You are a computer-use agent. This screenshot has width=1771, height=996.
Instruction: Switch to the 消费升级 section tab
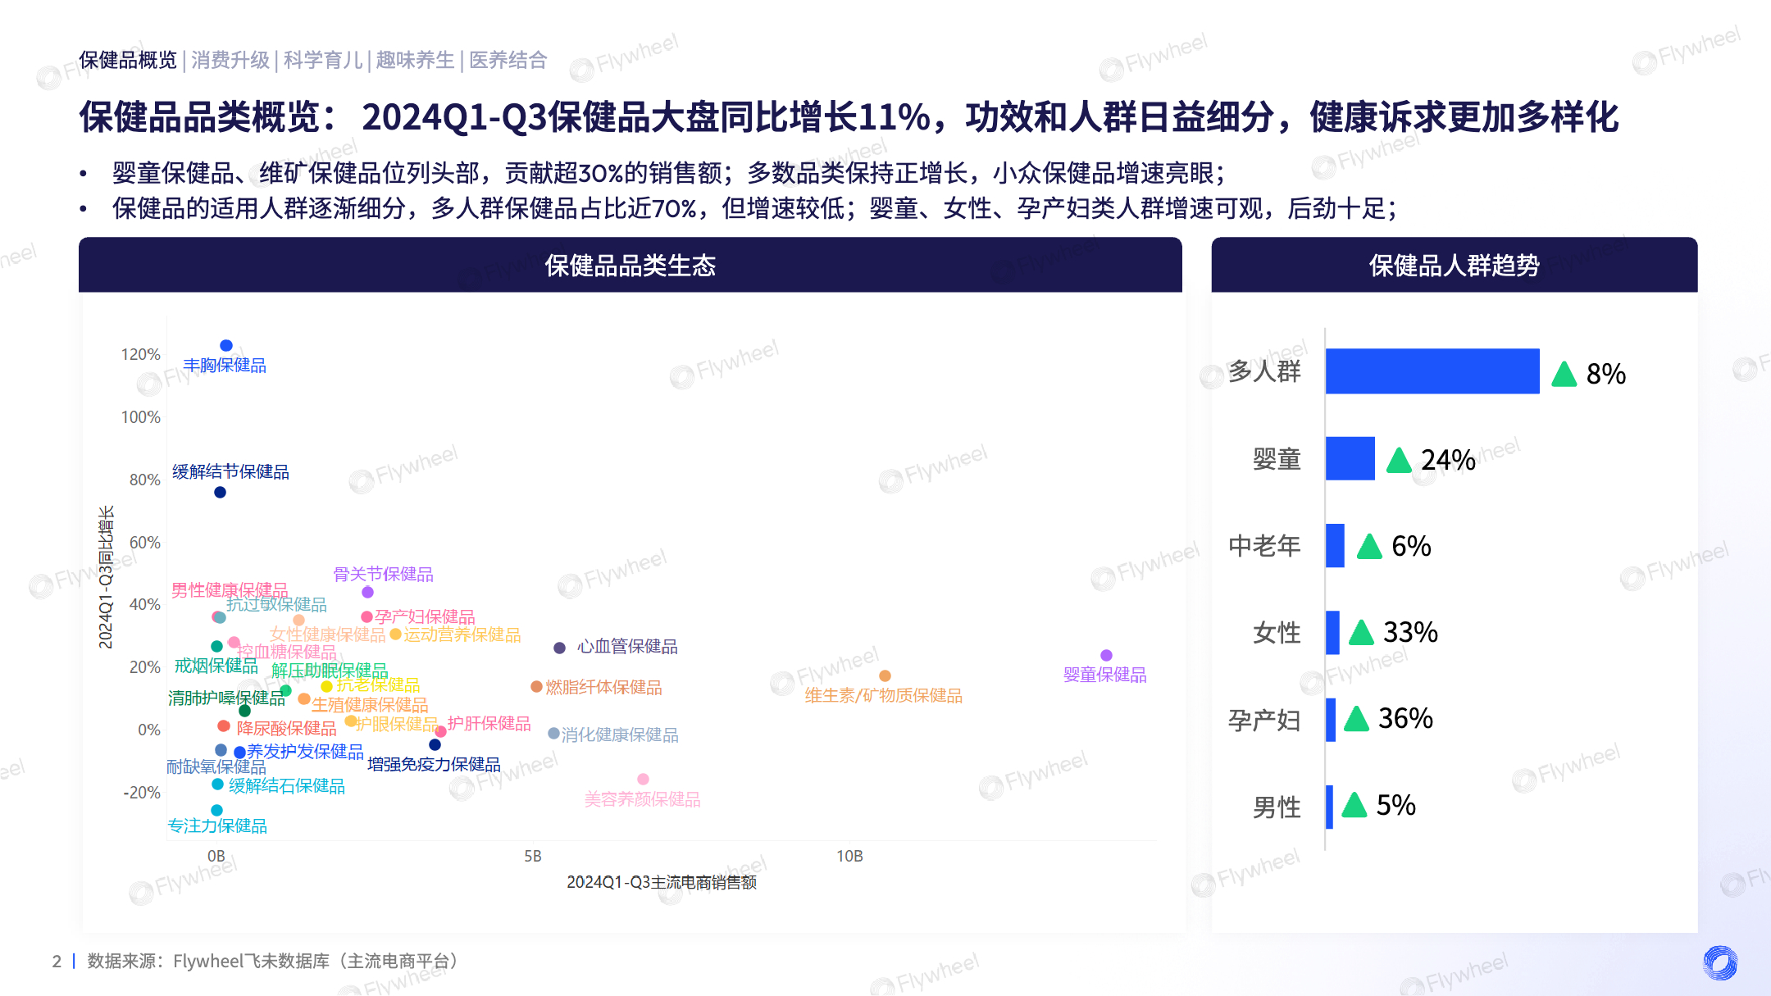pyautogui.click(x=230, y=60)
